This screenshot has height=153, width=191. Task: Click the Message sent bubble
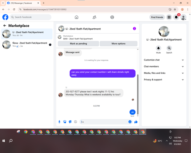[73, 52]
